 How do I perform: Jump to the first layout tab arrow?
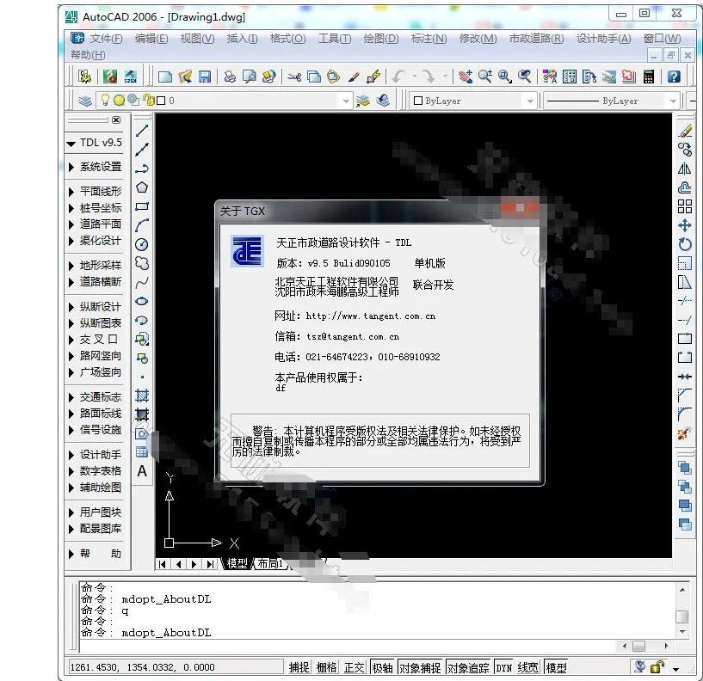coord(163,564)
